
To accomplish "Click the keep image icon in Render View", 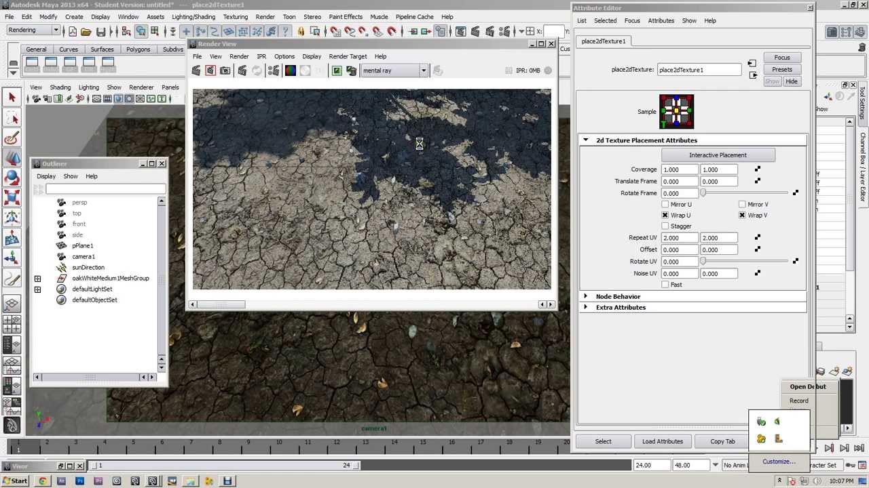I will (x=337, y=70).
